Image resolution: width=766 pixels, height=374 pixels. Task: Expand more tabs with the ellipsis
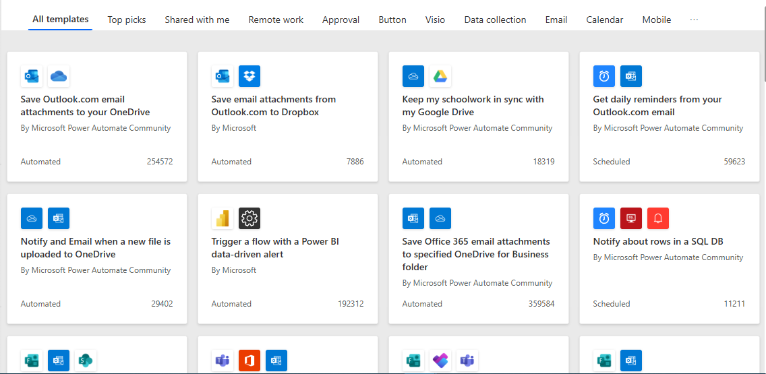click(695, 20)
